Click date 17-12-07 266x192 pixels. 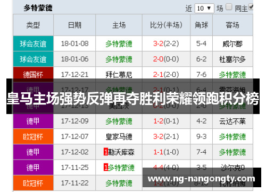[74, 136]
